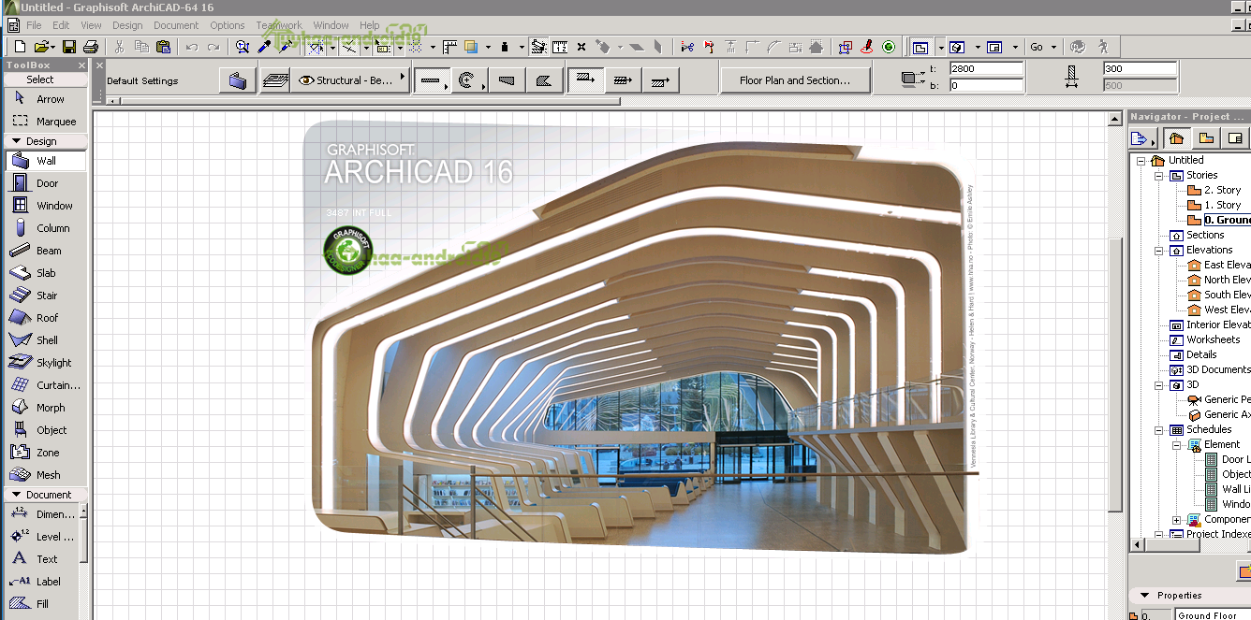Collapse the Elevations tree node
This screenshot has width=1251, height=620.
pos(1159,250)
